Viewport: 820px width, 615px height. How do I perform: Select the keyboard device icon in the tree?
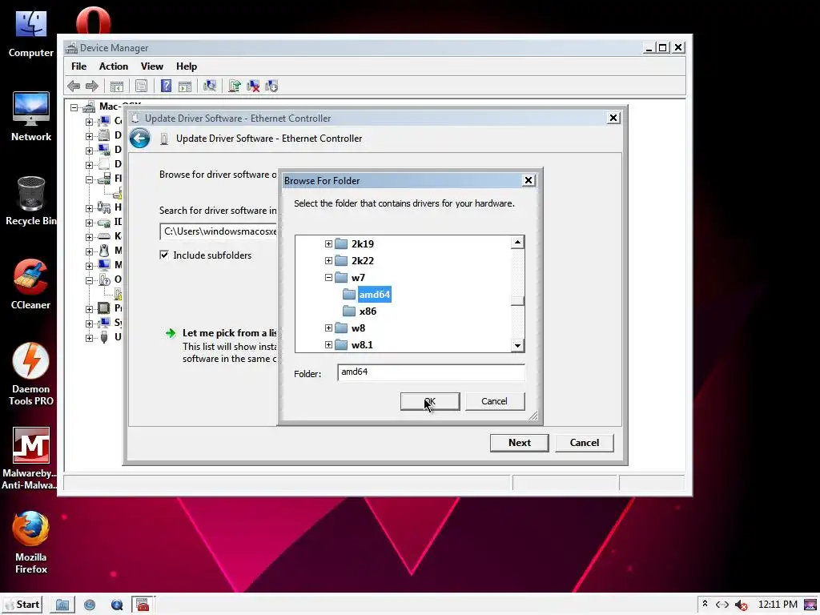coord(104,236)
